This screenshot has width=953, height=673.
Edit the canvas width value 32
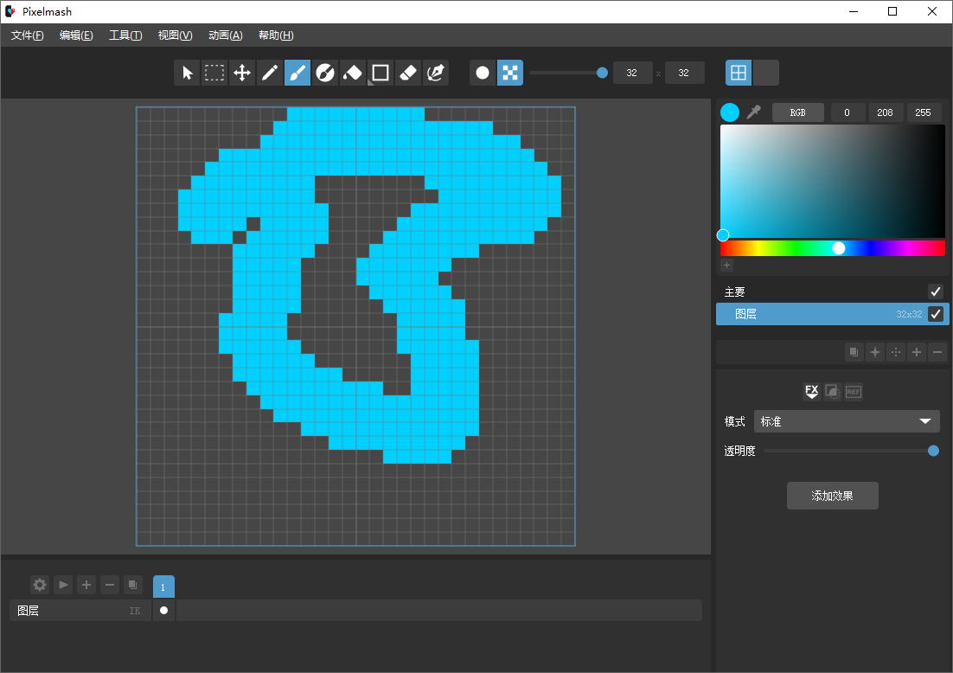[632, 73]
